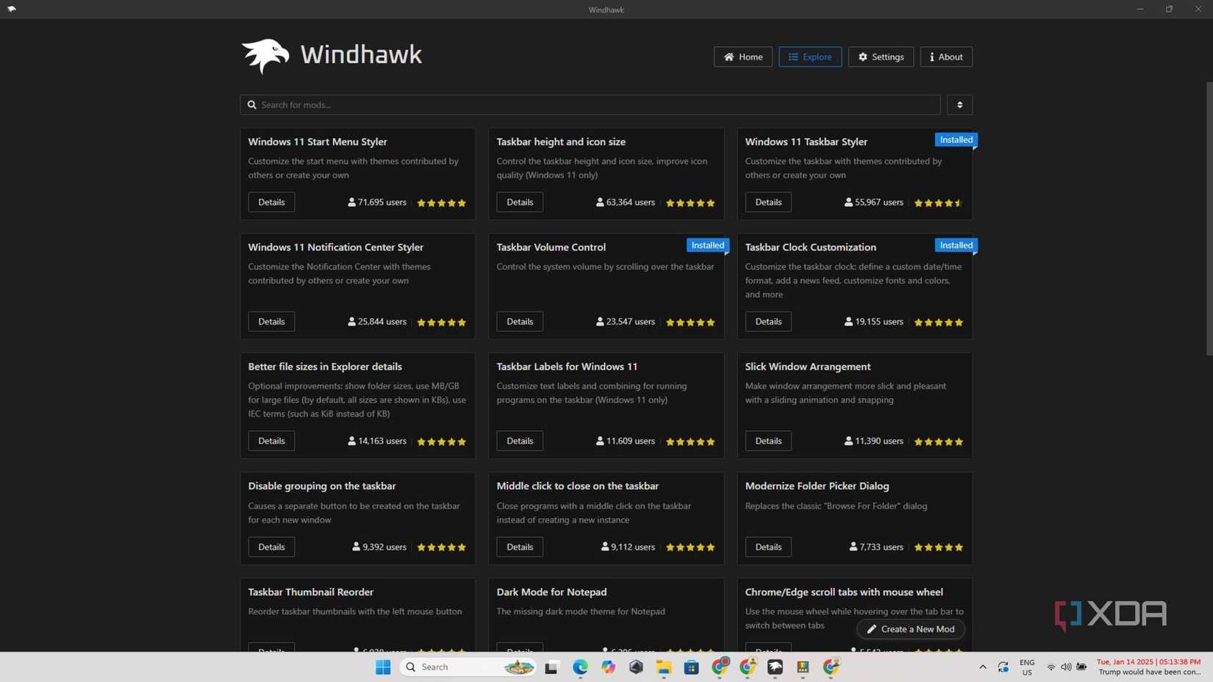Launch Microsoft Edge from the taskbar
The width and height of the screenshot is (1213, 682).
(581, 667)
